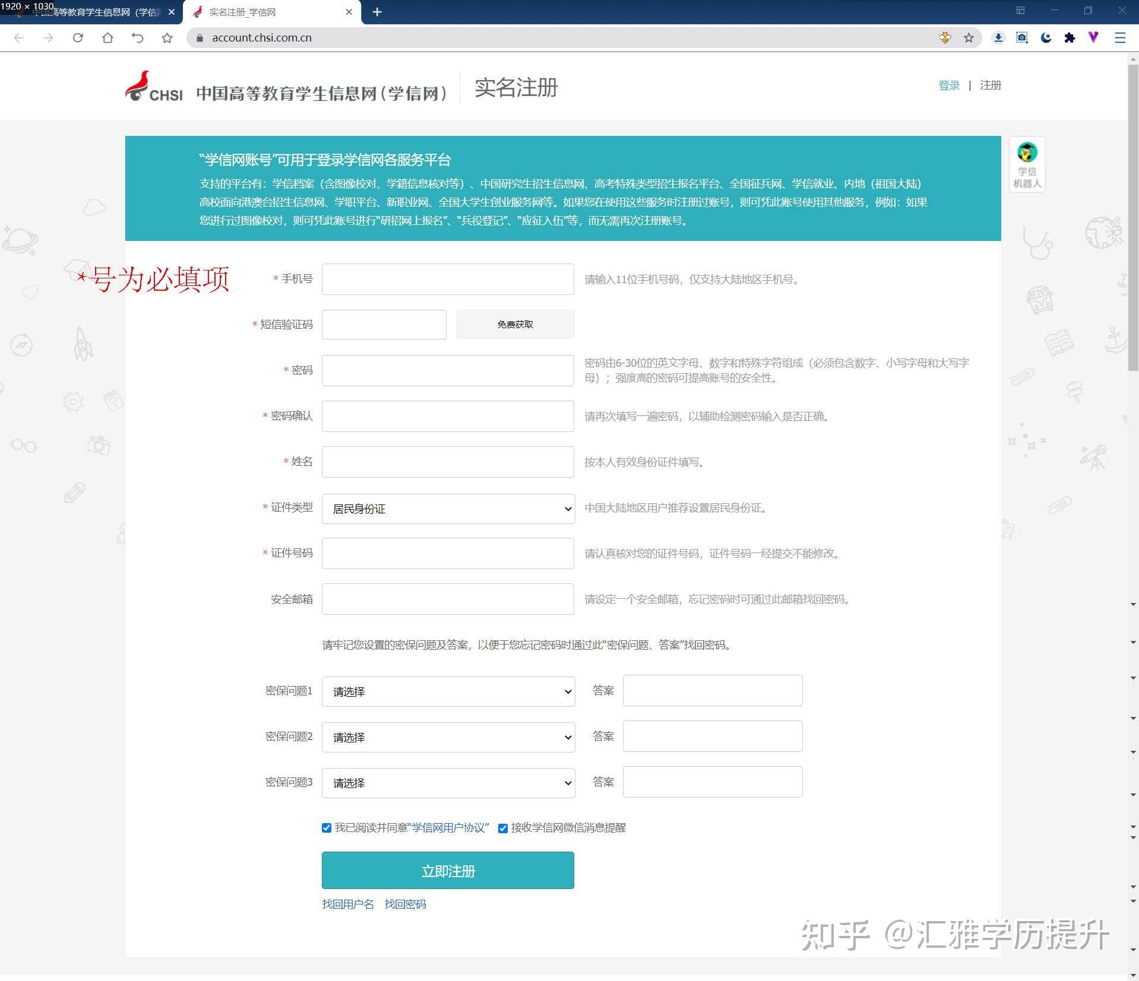The height and width of the screenshot is (981, 1139).
Task: Focus the 密保问题2 答案 field
Action: (713, 736)
